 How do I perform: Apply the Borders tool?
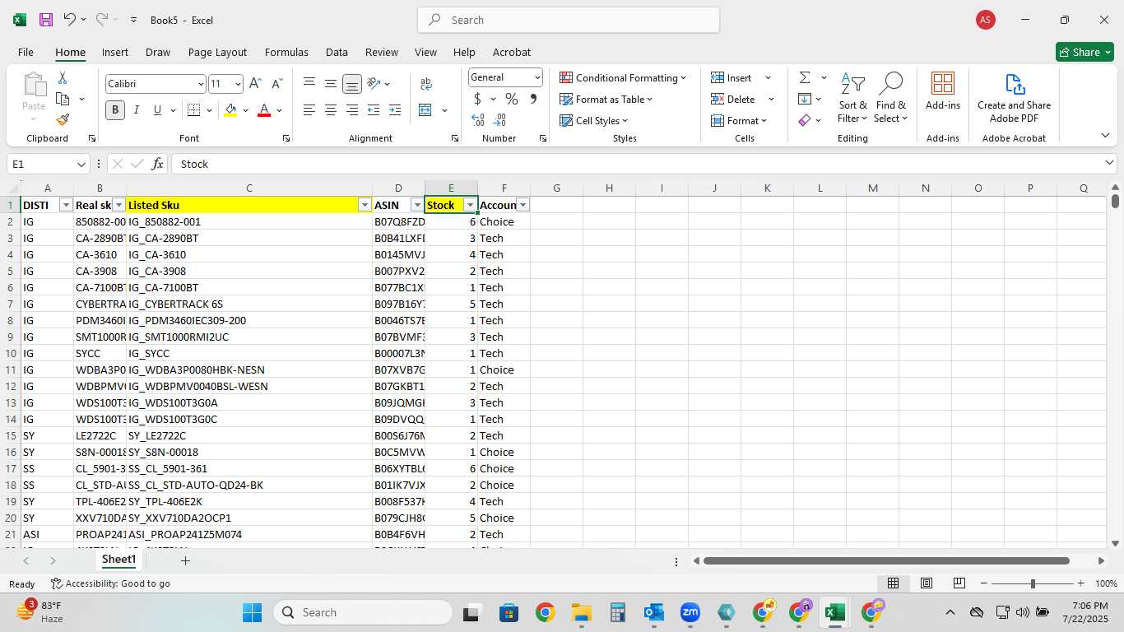(193, 110)
